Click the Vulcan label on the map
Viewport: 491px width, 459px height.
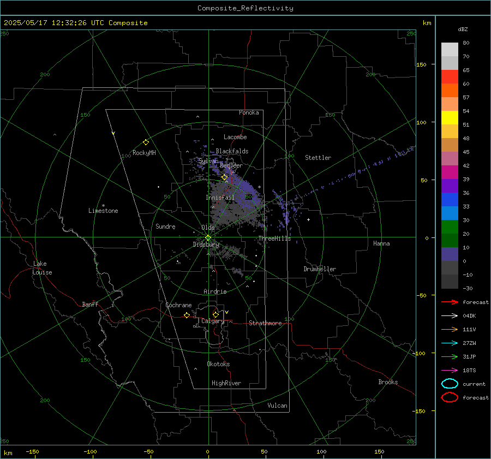277,406
